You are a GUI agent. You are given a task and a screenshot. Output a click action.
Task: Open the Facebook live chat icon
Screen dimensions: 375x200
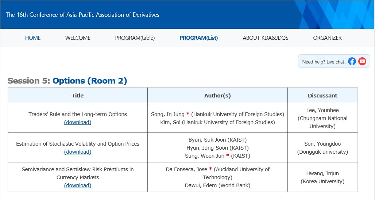352,61
